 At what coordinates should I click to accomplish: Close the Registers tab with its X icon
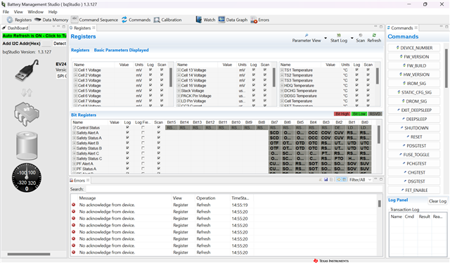[94, 28]
